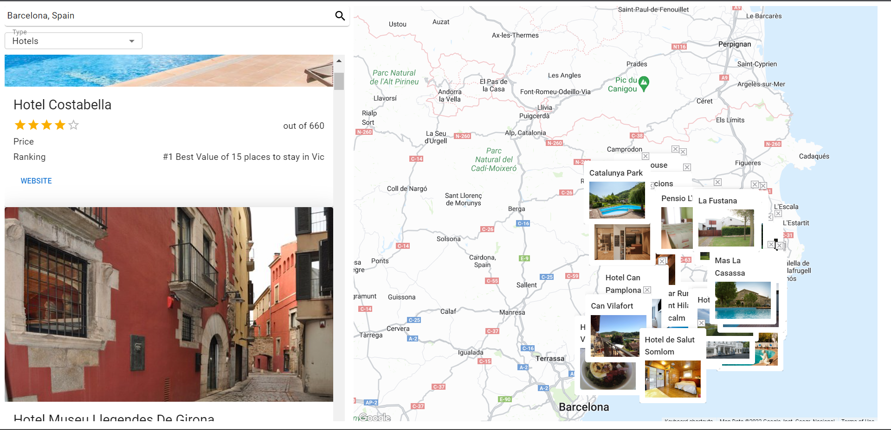Screen dimensions: 891x430
Task: Click the "out of 660" text
Action: [304, 126]
